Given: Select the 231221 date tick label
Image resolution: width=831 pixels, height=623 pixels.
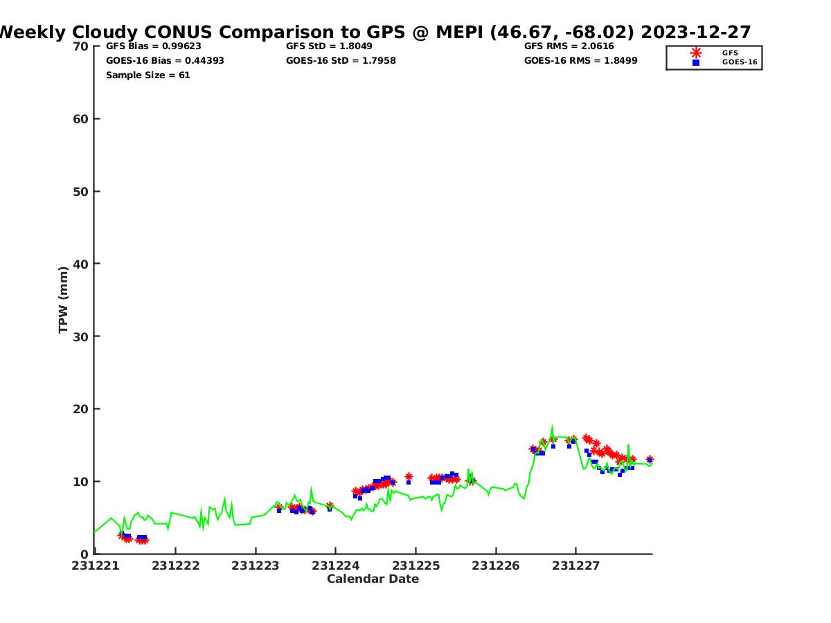Looking at the screenshot, I should click(95, 566).
